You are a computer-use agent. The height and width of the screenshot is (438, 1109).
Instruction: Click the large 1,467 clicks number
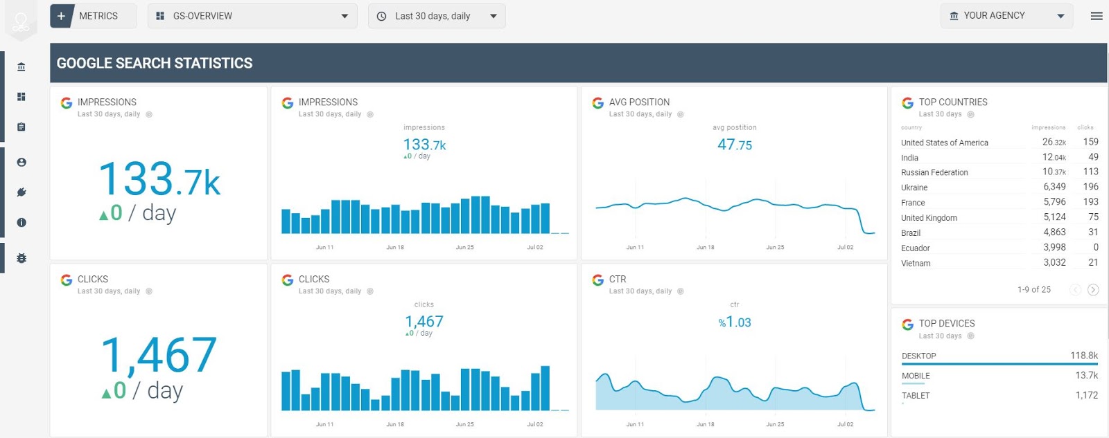pyautogui.click(x=159, y=355)
